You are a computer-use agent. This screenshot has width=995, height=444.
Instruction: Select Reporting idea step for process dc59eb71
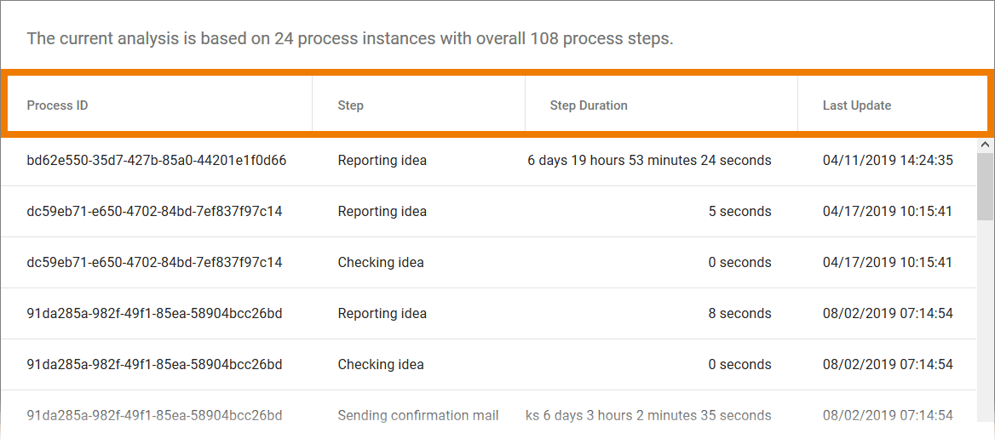tap(382, 211)
